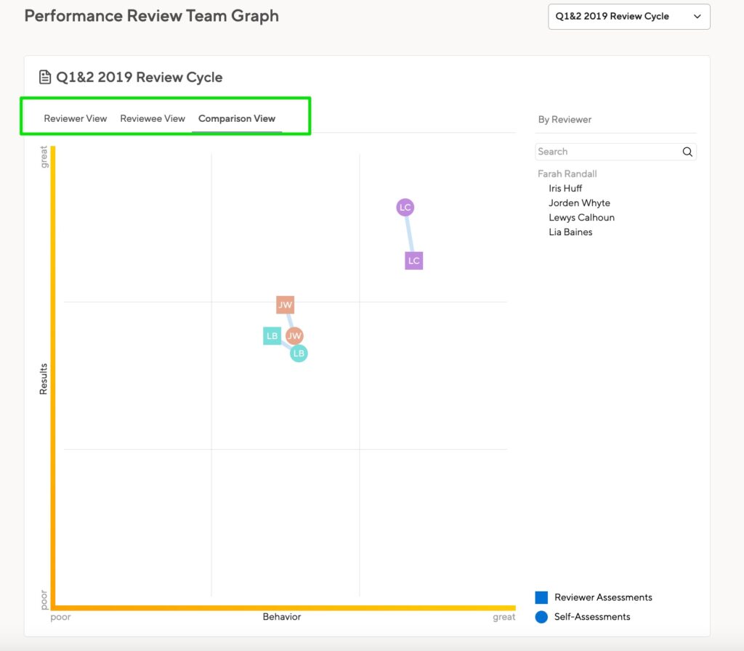
Task: Select the Comparison View tab
Action: click(237, 118)
